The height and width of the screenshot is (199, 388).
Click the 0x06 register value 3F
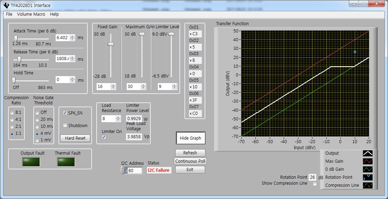coord(195,100)
